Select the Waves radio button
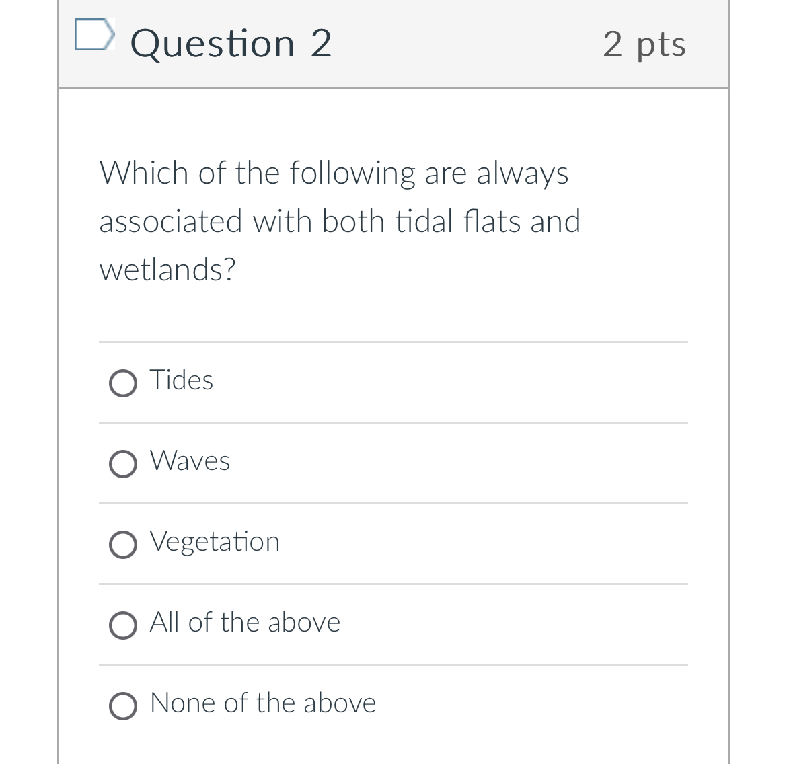The width and height of the screenshot is (787, 764). [123, 464]
